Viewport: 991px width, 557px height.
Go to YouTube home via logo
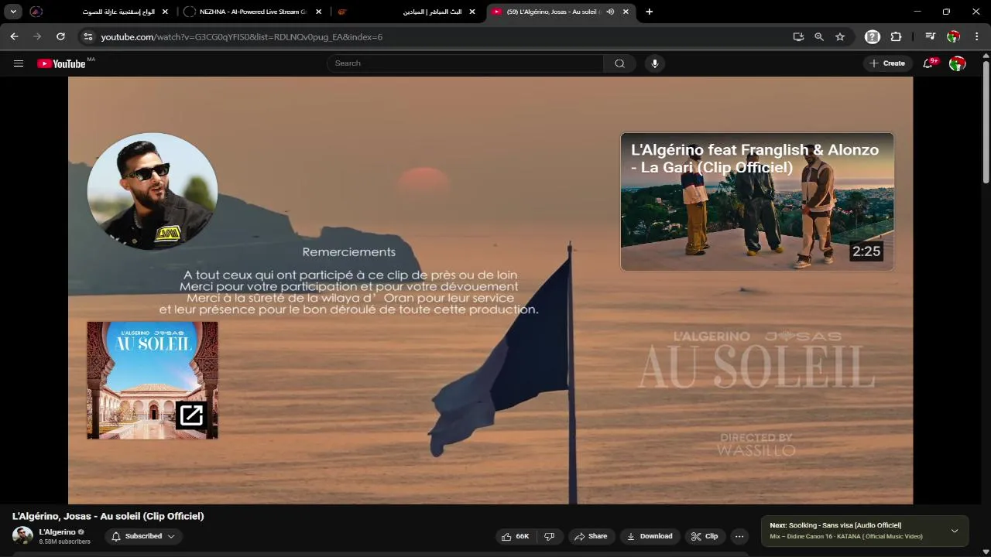point(62,63)
